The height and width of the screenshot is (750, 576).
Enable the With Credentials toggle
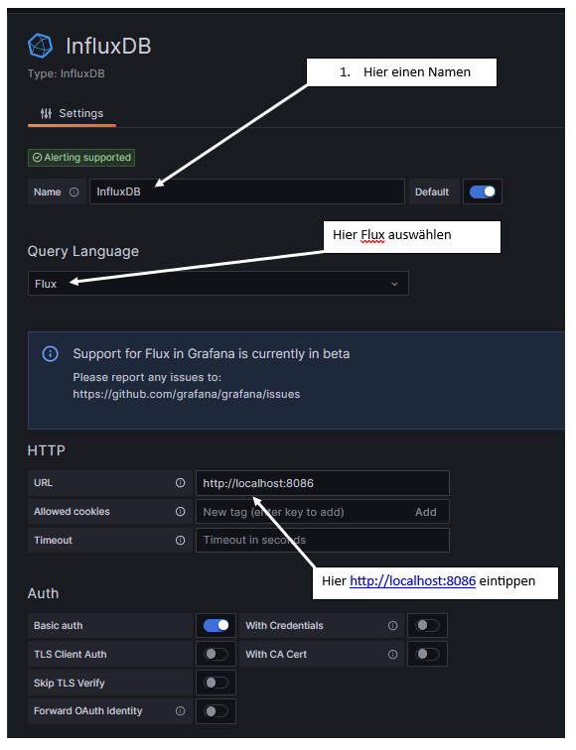[428, 626]
